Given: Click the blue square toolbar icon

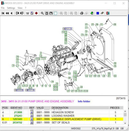Looking at the screenshot, I should (98, 13).
